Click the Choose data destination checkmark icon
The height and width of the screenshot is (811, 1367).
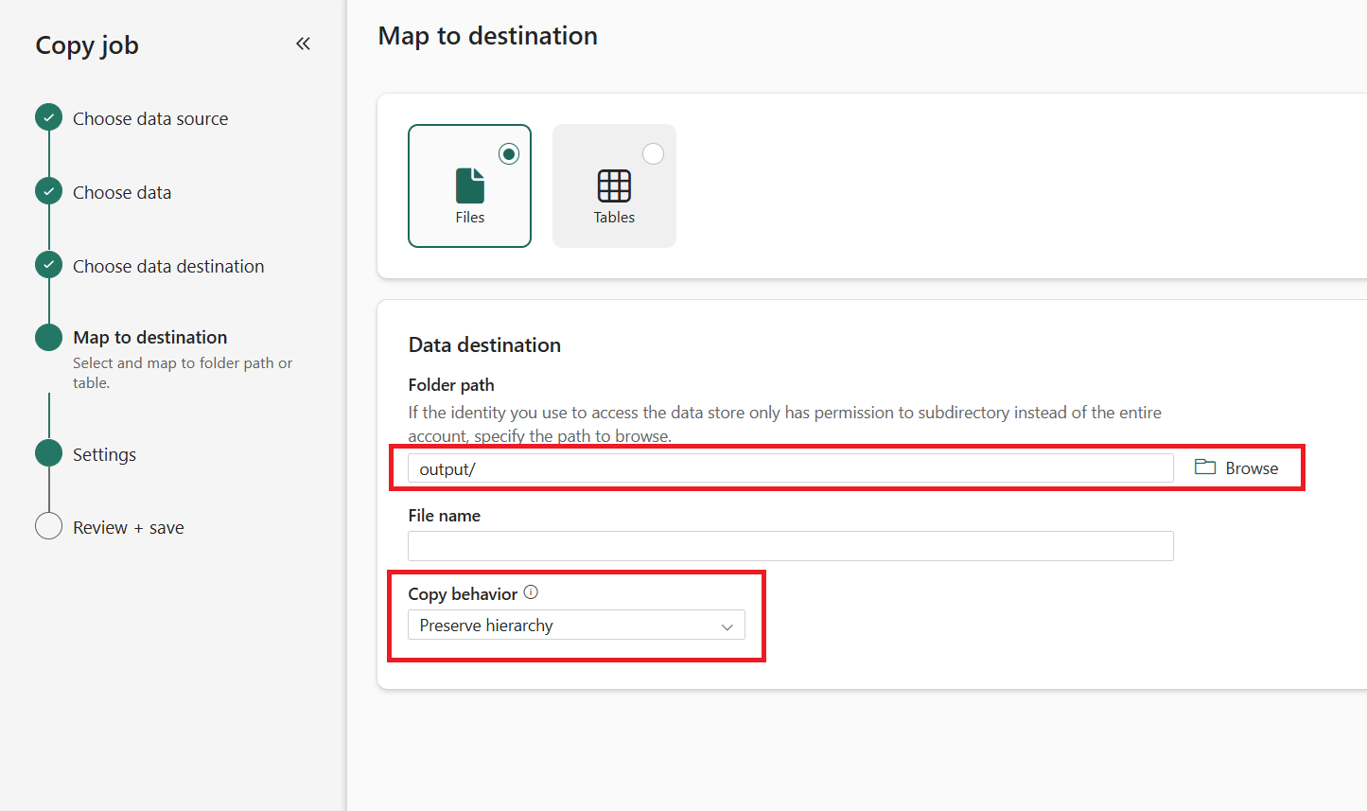[49, 265]
